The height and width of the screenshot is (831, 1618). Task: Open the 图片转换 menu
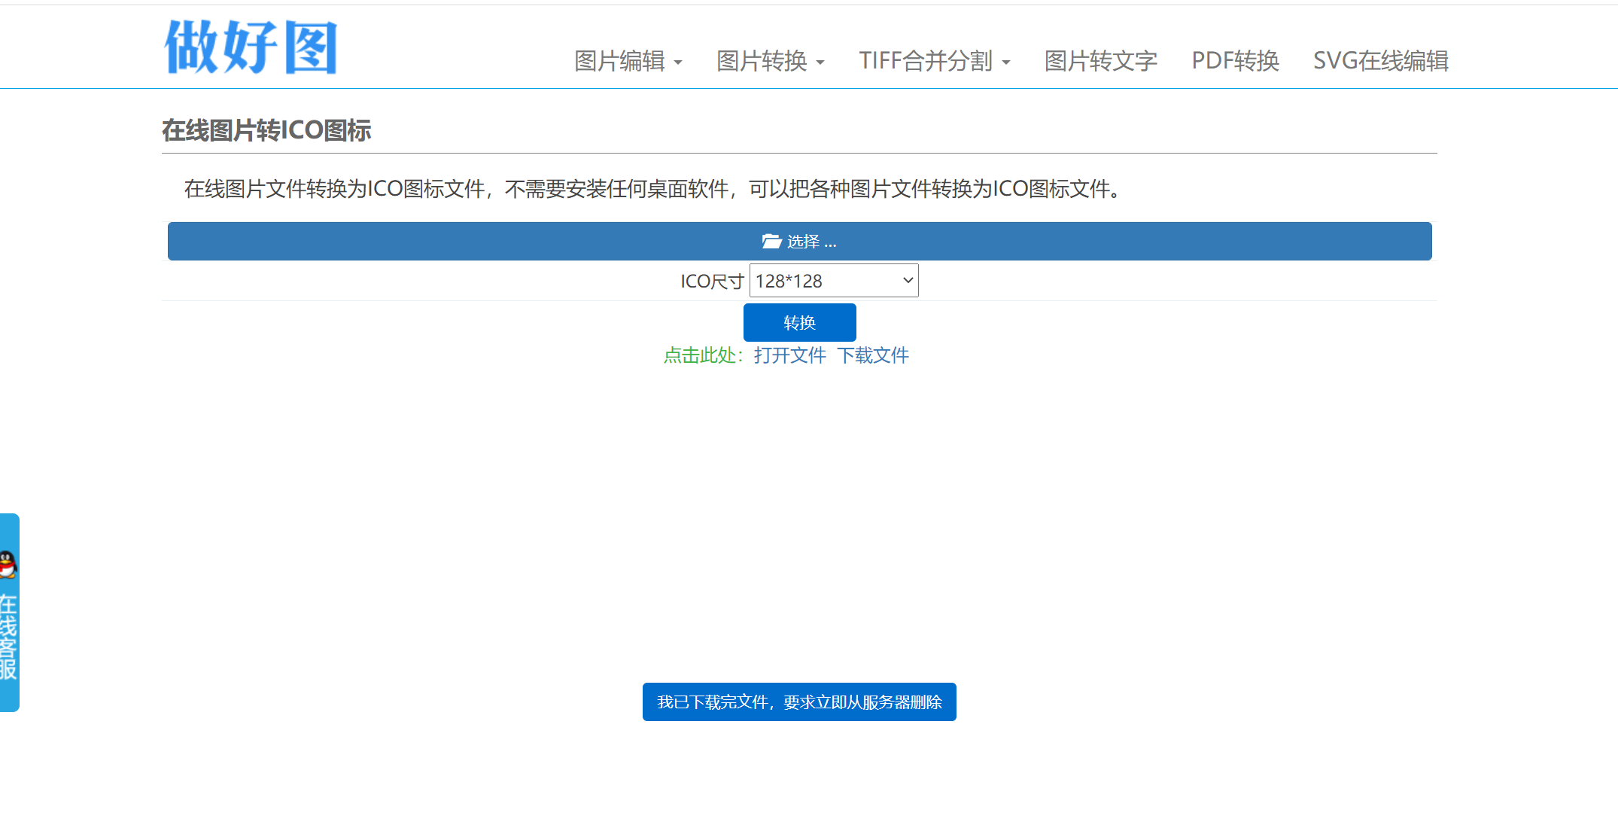pyautogui.click(x=762, y=61)
